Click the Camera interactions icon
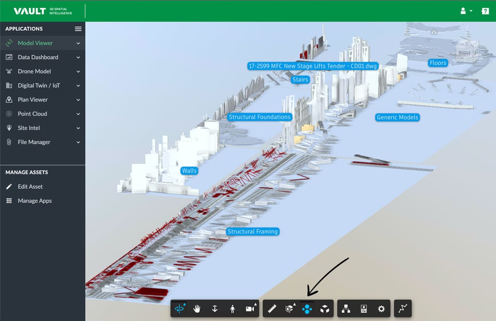496x321 pixels. (250, 309)
